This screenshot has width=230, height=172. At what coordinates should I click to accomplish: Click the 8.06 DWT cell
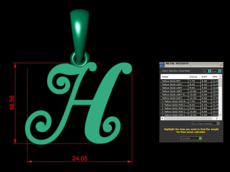pyautogui.click(x=206, y=98)
